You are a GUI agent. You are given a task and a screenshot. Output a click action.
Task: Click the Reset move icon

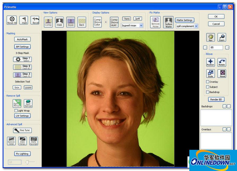tap(222, 74)
